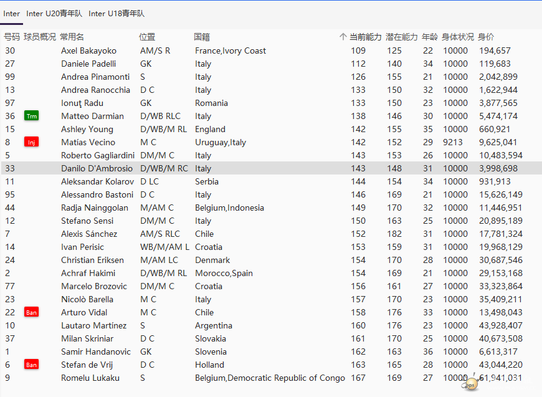Select player Samir Handanovic
Viewport: 542px width, 397px height.
click(x=96, y=352)
